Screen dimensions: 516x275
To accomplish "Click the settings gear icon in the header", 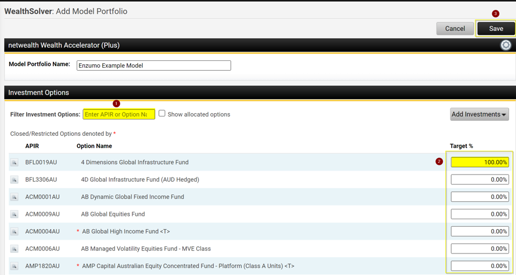I will 506,45.
